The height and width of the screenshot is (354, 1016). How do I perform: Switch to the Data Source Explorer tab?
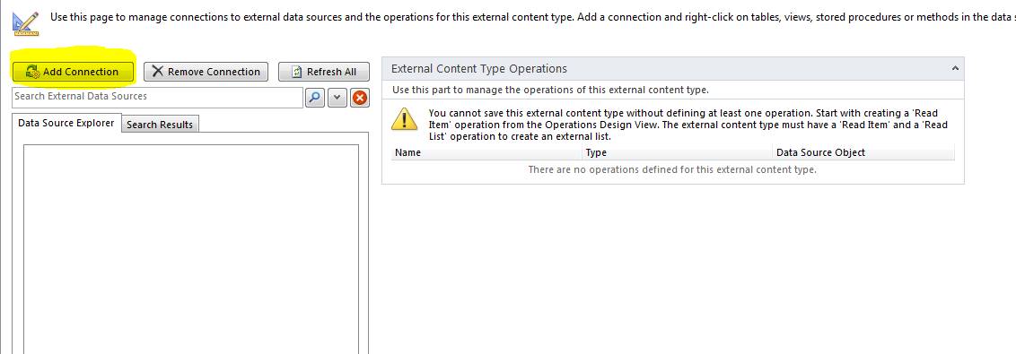click(66, 123)
